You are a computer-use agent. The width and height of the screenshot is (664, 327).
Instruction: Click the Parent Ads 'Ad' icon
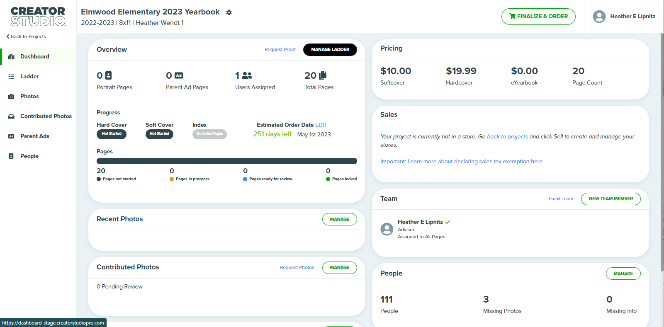pyautogui.click(x=11, y=136)
